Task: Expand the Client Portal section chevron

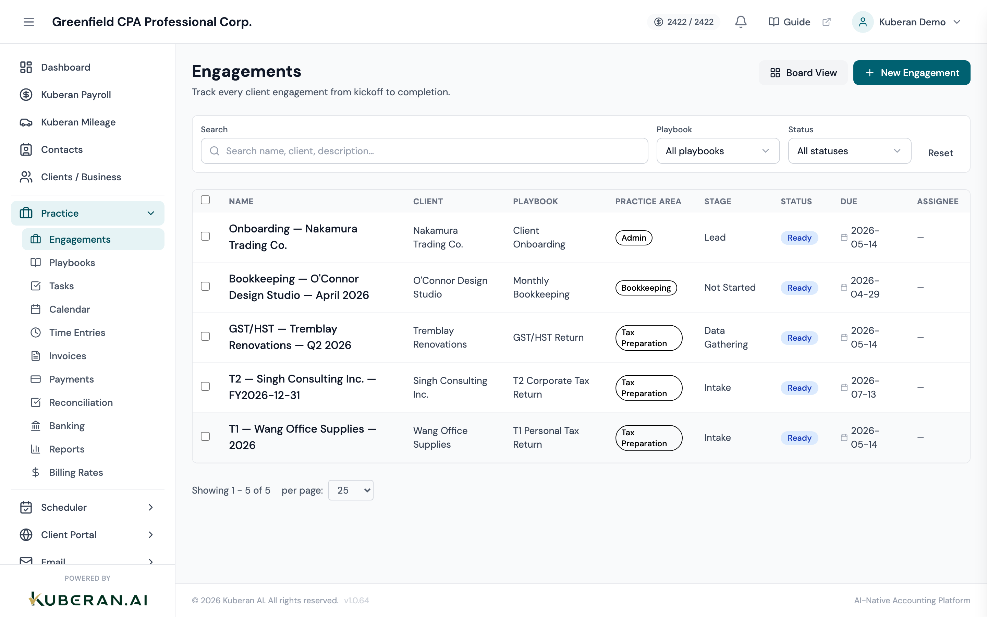Action: pyautogui.click(x=151, y=535)
